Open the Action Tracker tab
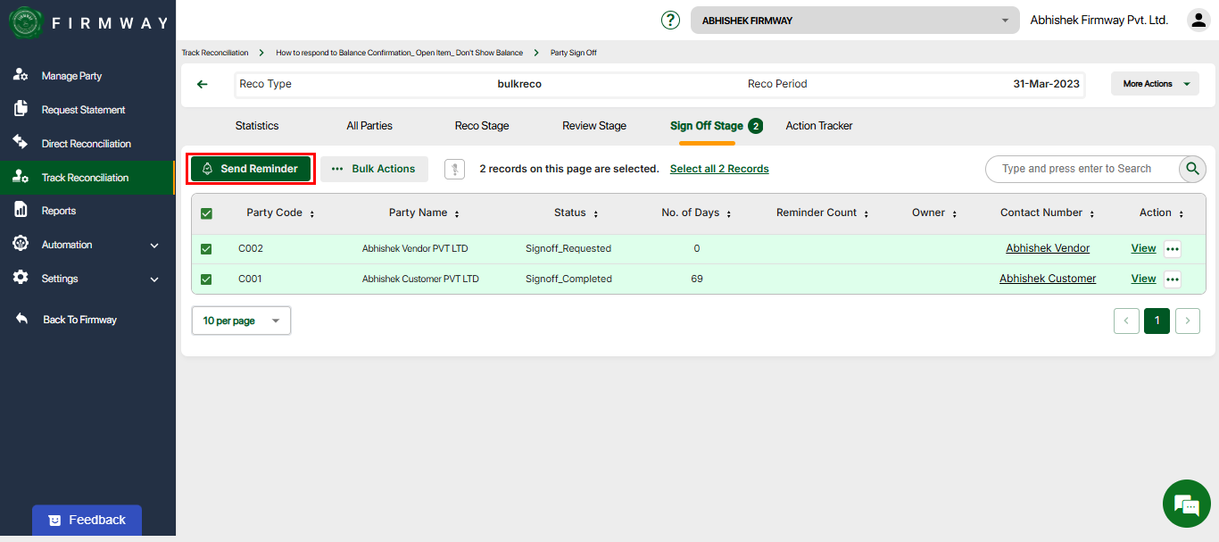Image resolution: width=1219 pixels, height=542 pixels. (x=818, y=126)
